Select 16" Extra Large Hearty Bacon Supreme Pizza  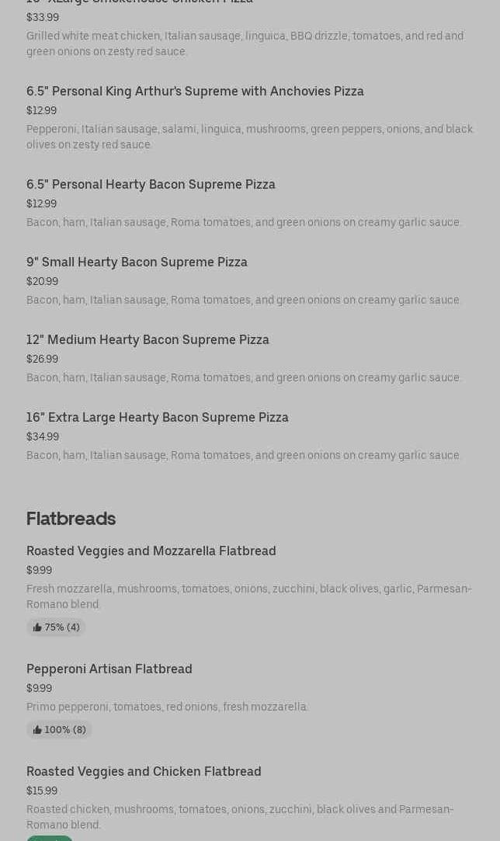[x=158, y=418]
